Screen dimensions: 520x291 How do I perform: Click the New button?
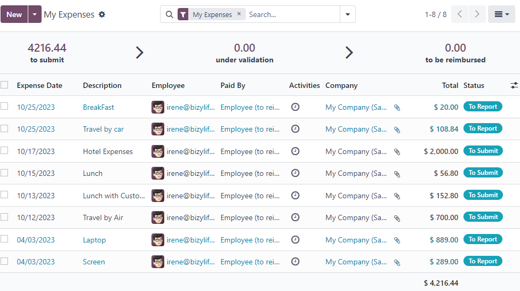coord(14,14)
